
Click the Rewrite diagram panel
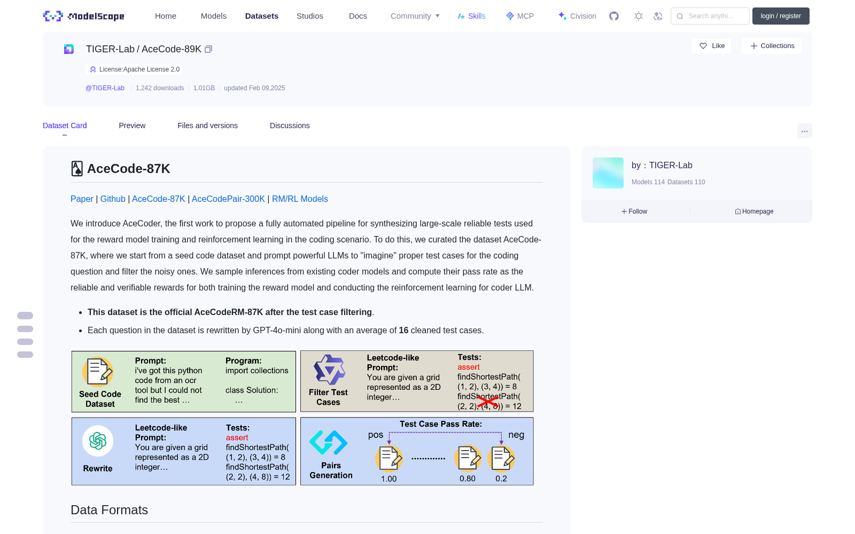pos(184,451)
